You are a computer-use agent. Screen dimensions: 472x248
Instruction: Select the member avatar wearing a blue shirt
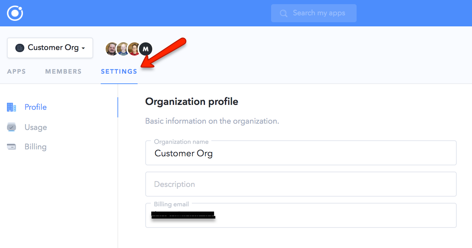click(x=123, y=49)
